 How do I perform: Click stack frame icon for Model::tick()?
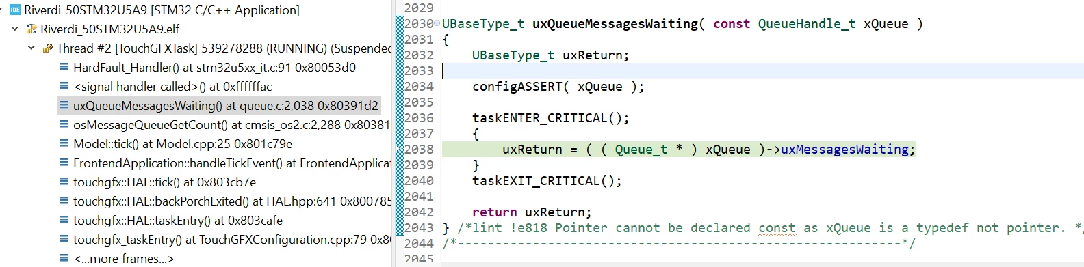coord(64,143)
